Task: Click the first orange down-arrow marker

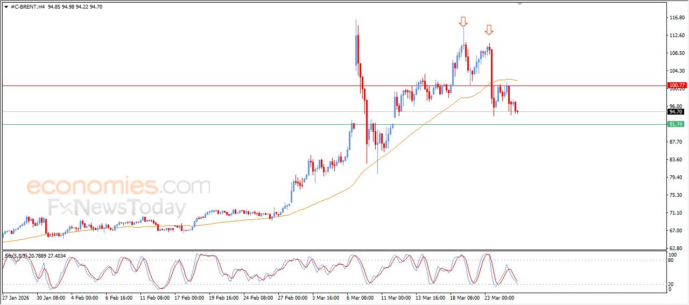Action: pos(463,22)
